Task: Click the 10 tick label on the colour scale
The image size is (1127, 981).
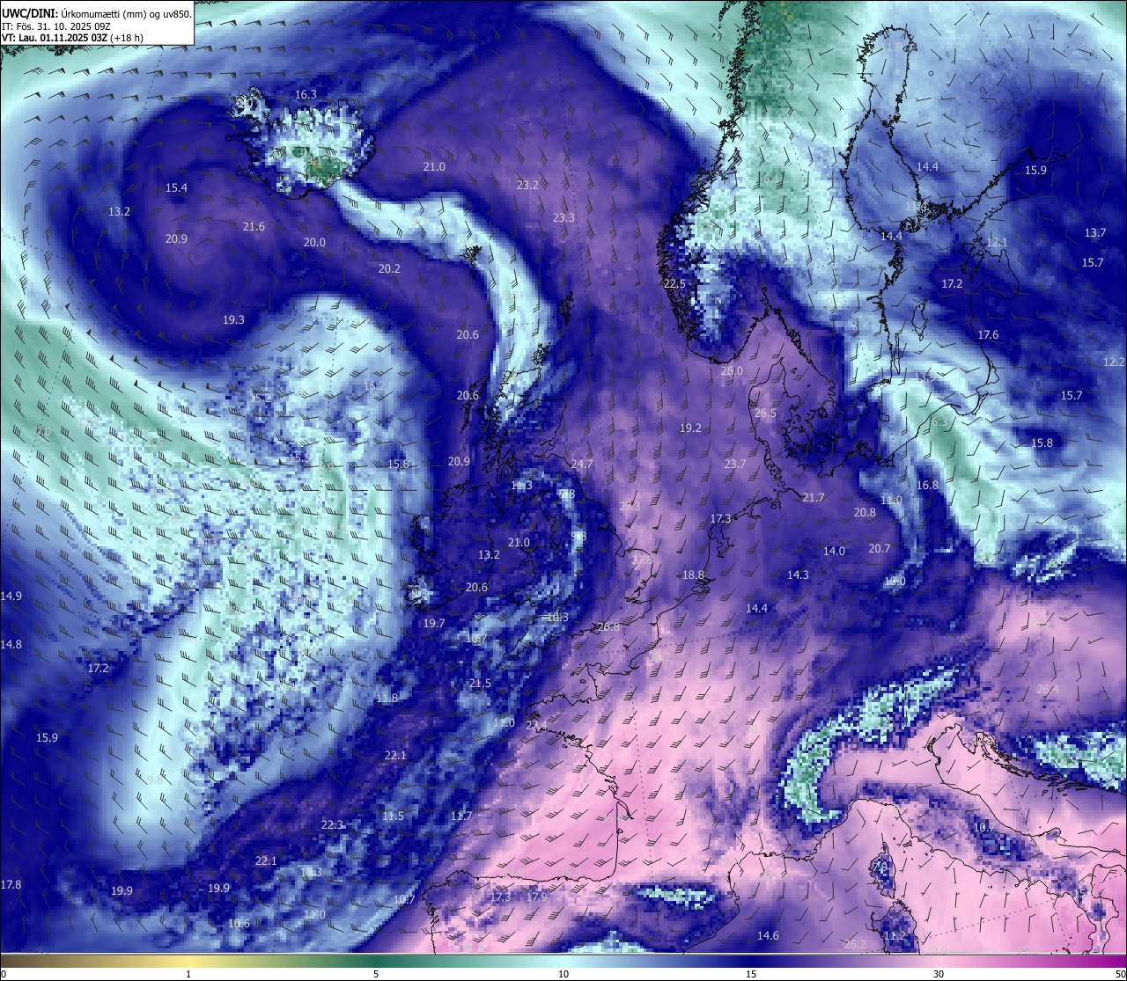Action: (563, 974)
